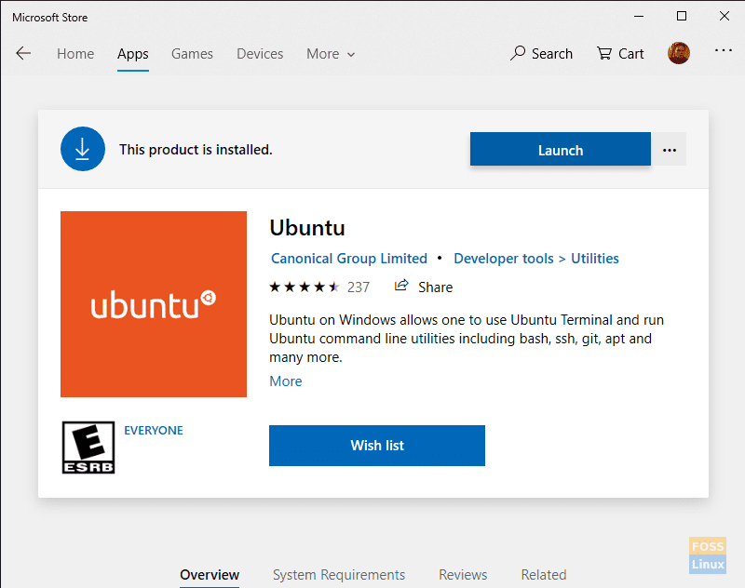Open the user account avatar
745x588 pixels.
[679, 53]
